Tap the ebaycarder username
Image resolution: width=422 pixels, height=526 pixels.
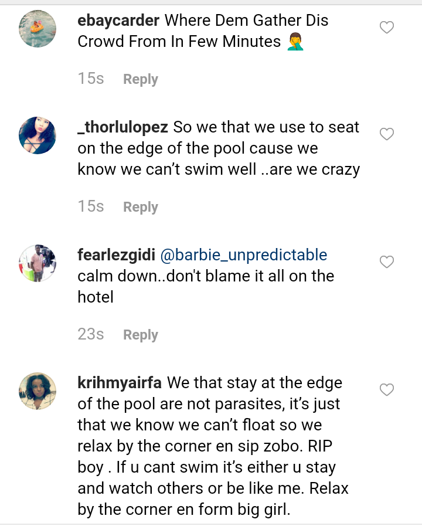click(x=118, y=21)
